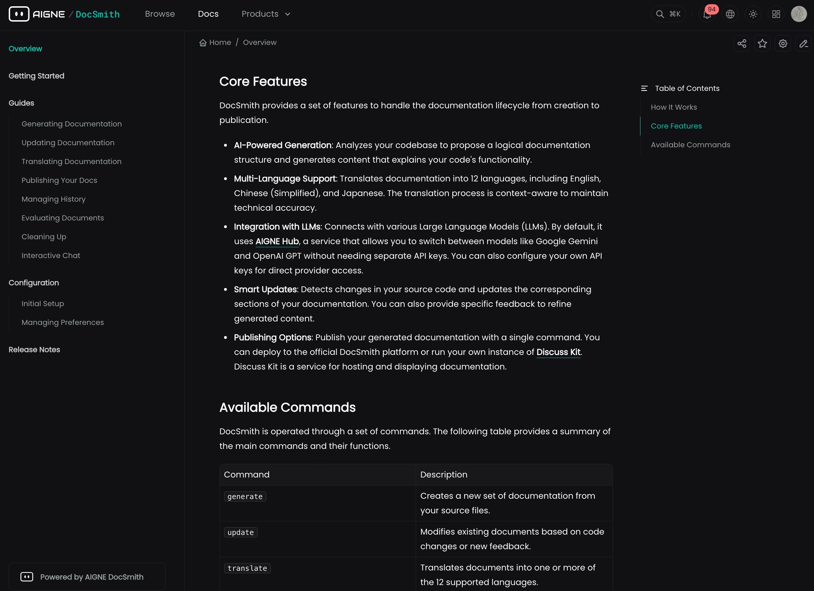Toggle the light/dark theme
This screenshot has width=814, height=591.
pos(753,14)
